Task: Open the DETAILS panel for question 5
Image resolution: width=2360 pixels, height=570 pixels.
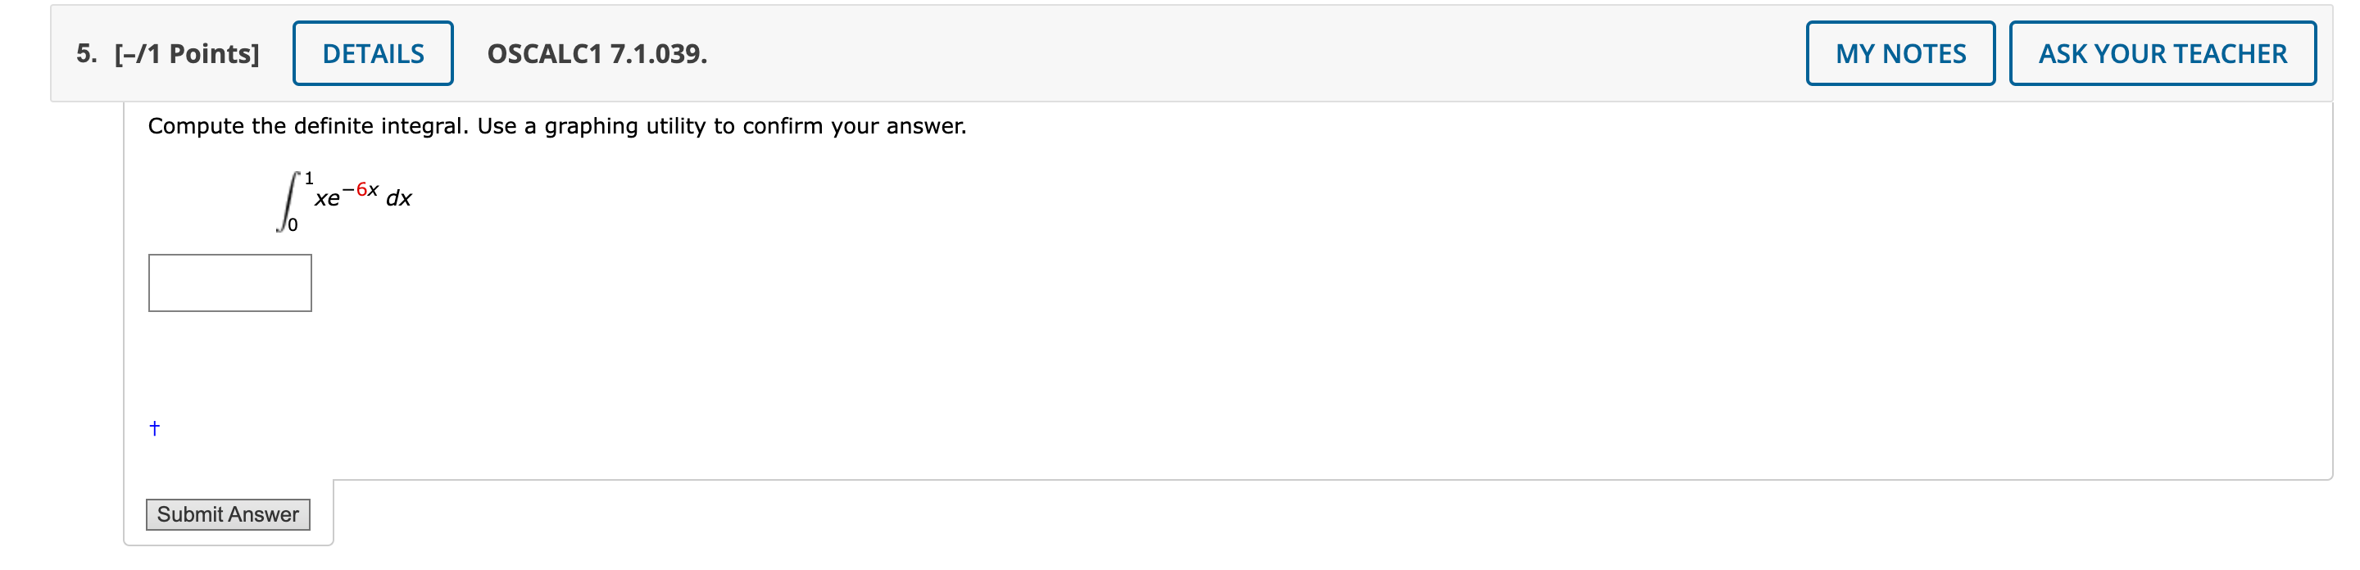Action: (x=372, y=53)
